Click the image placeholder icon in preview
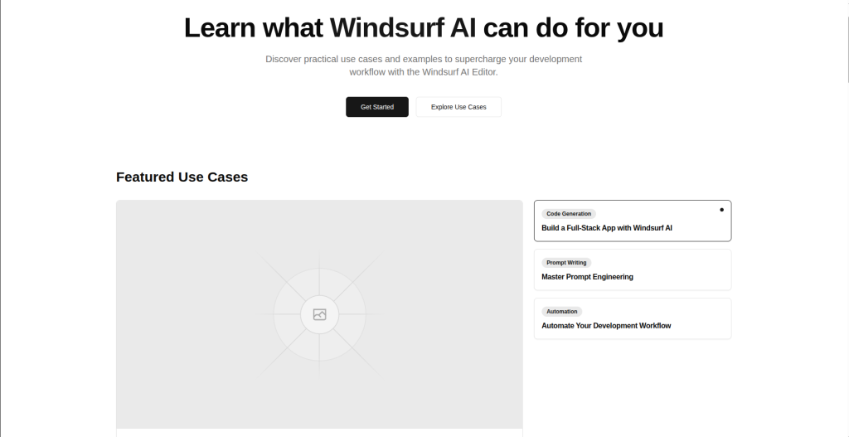This screenshot has width=849, height=437. pyautogui.click(x=319, y=314)
